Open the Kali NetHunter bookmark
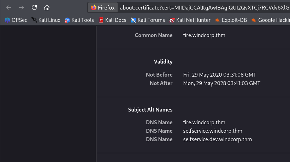This screenshot has width=290, height=162. (x=190, y=20)
